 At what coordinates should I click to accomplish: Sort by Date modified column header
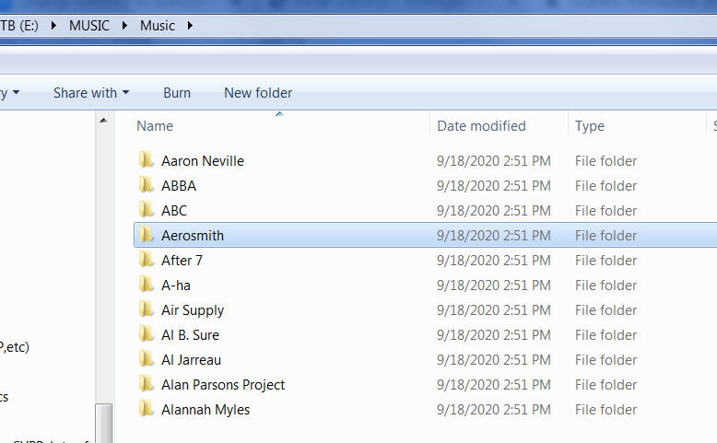pos(481,126)
